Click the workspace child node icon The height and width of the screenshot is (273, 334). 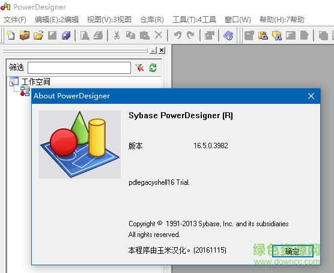(25, 91)
